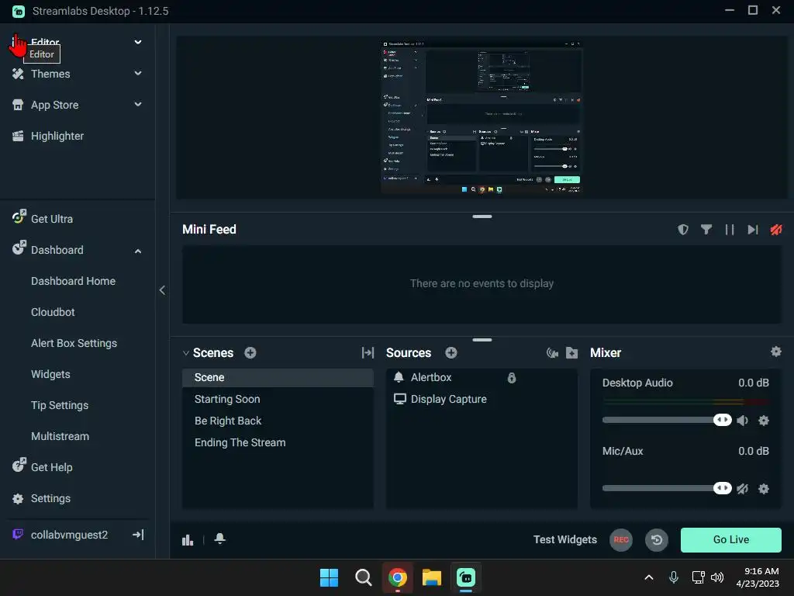Click the Twitch account icon
The height and width of the screenshot is (596, 794).
(x=18, y=534)
